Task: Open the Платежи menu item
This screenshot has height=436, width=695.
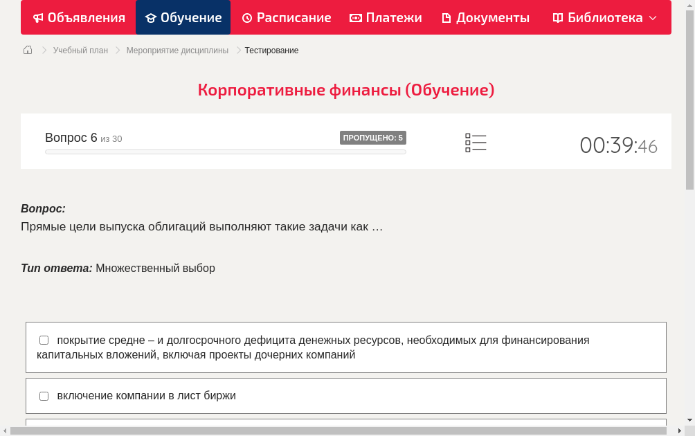Action: [x=385, y=17]
